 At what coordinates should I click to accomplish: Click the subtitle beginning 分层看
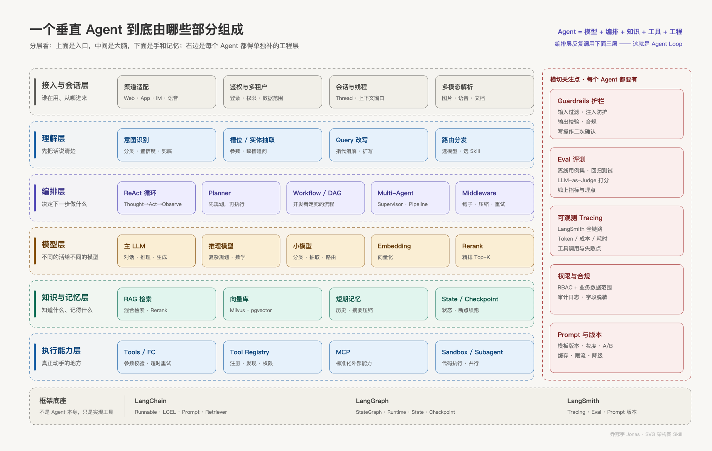[x=164, y=46]
